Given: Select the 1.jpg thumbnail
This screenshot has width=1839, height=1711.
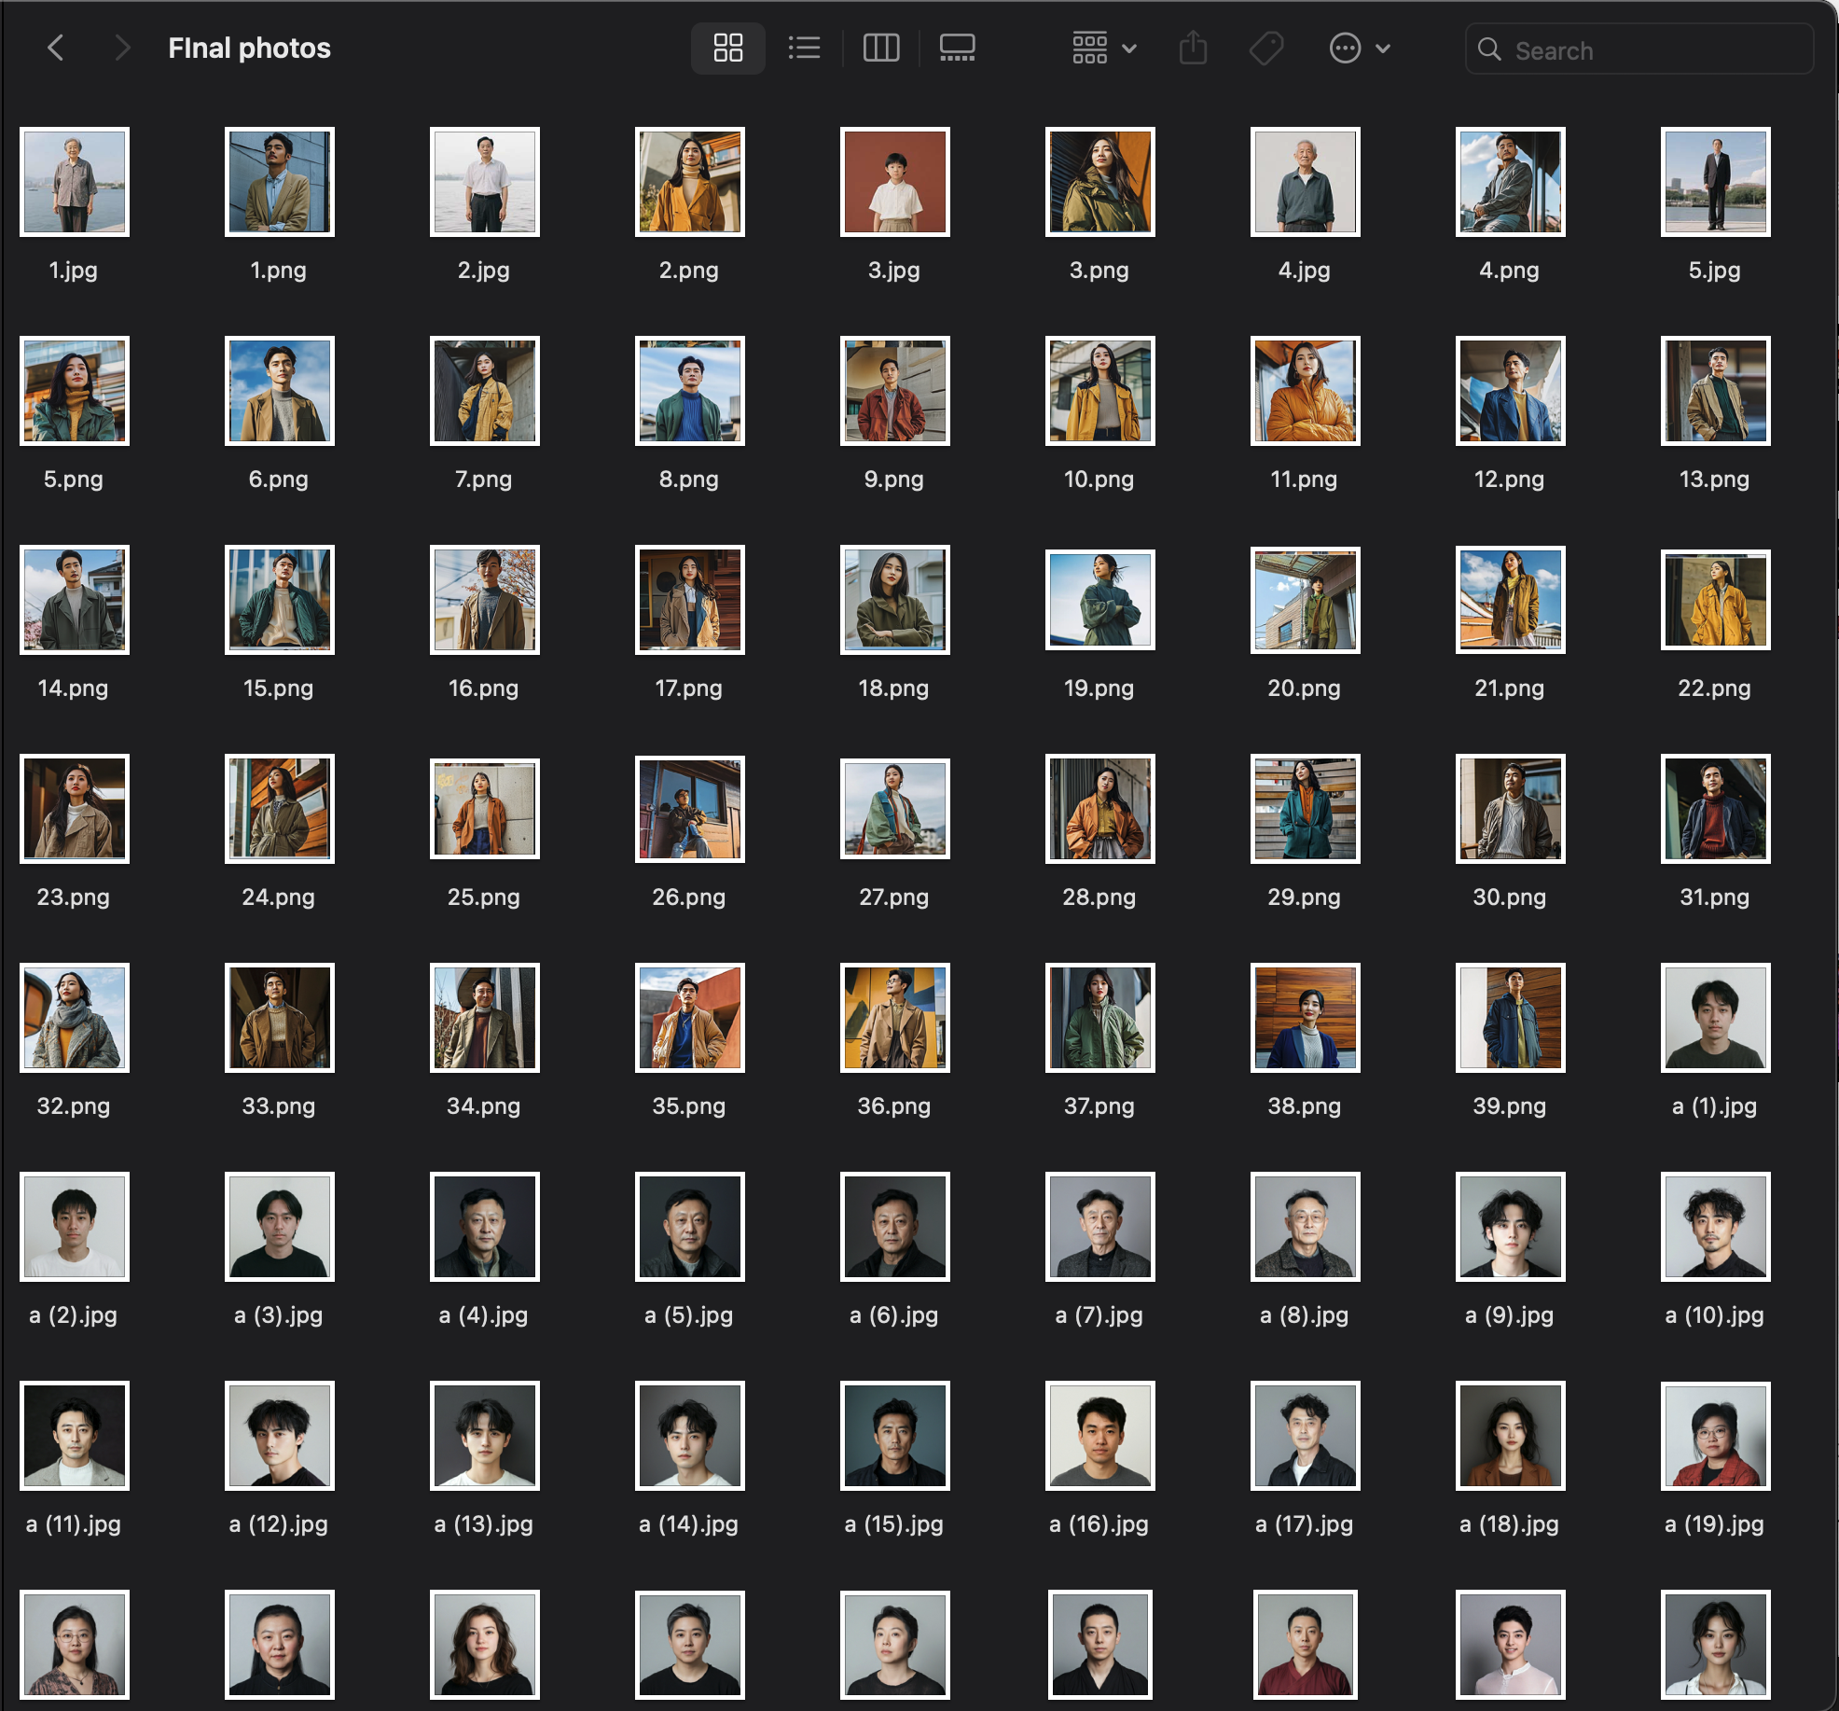Looking at the screenshot, I should tap(75, 182).
